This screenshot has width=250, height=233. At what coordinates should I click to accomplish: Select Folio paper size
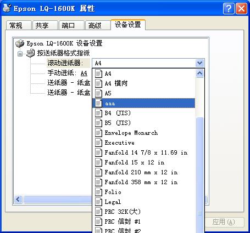pos(144,192)
